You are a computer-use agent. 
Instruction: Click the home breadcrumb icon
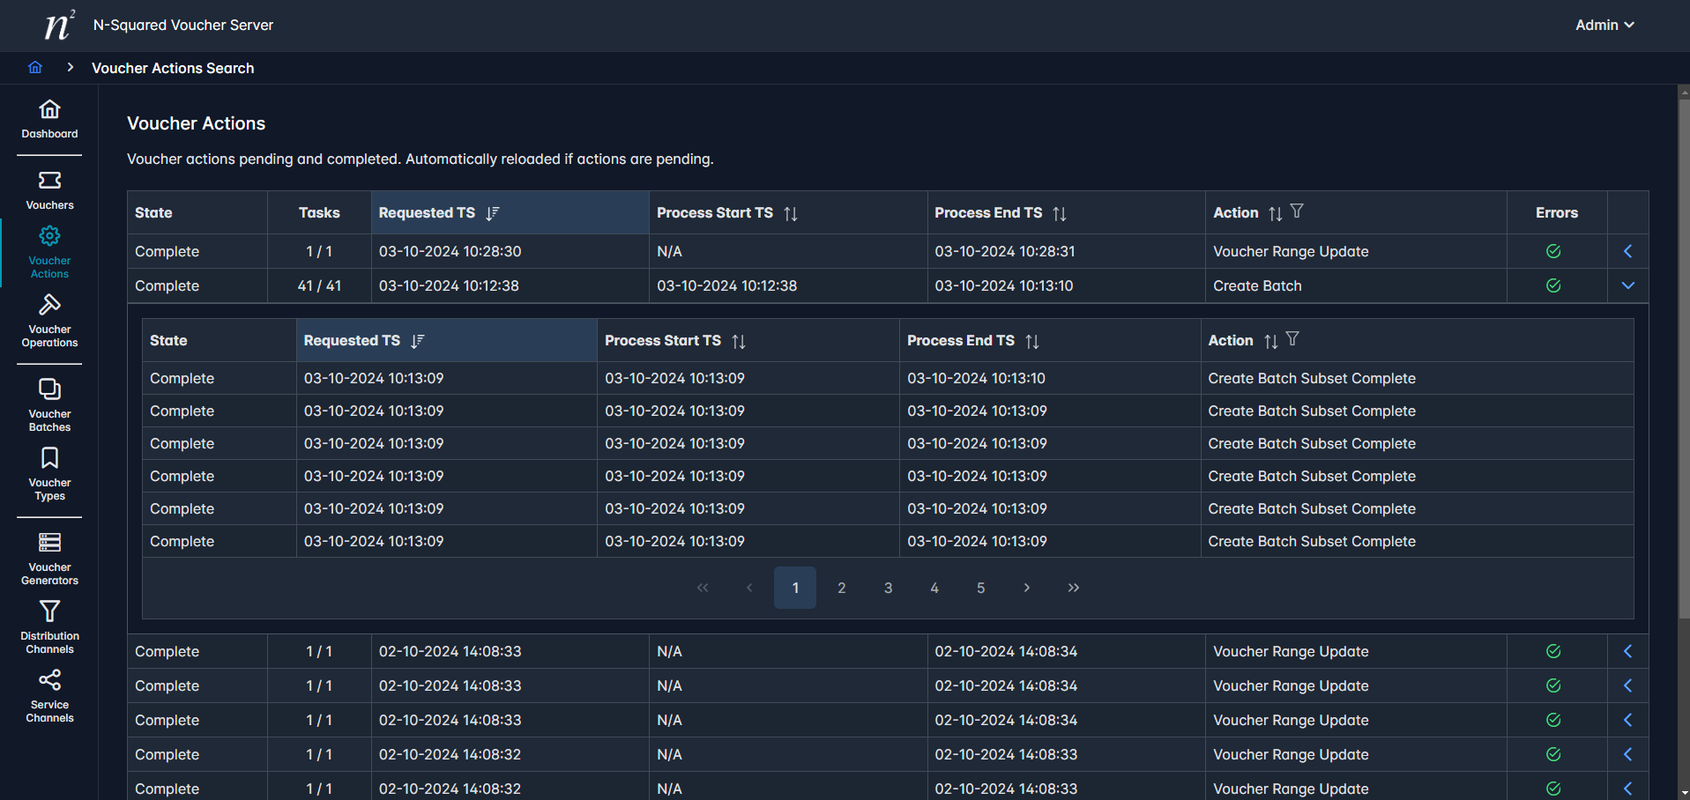click(x=35, y=68)
